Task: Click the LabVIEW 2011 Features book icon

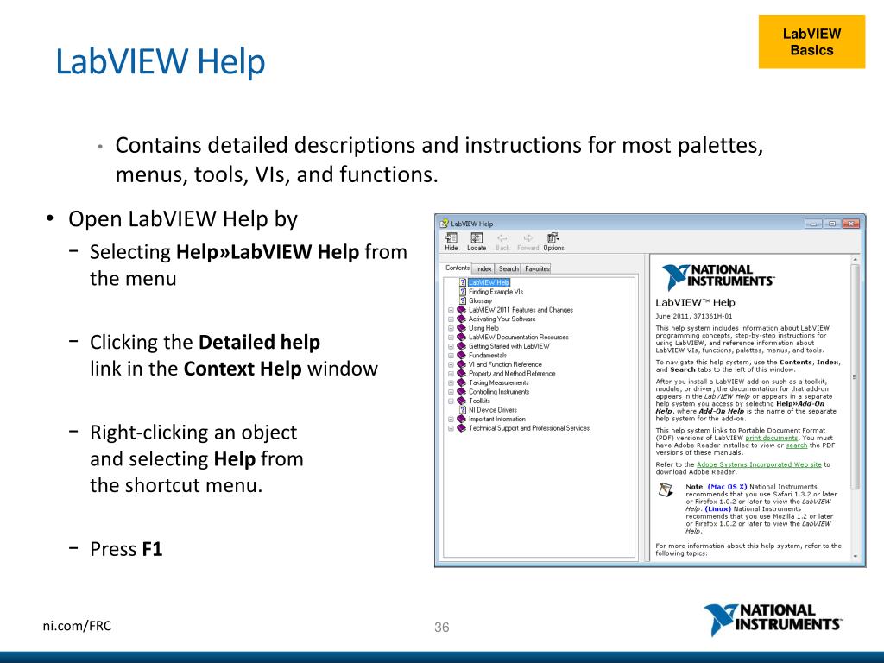Action: [x=461, y=310]
